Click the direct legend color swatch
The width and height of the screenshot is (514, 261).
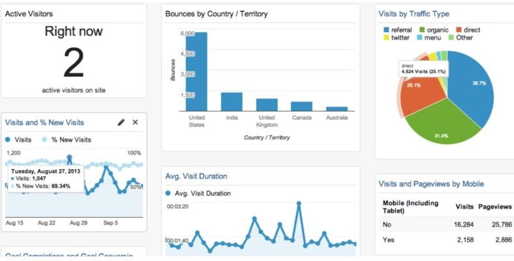click(459, 30)
